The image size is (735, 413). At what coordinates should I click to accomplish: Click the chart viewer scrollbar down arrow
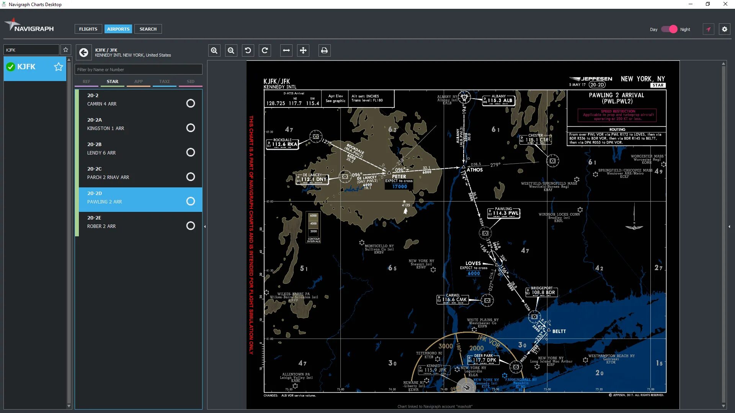tap(724, 406)
